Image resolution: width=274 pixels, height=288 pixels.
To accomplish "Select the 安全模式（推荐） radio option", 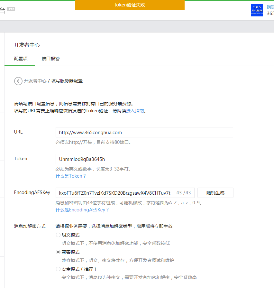I will [58, 269].
